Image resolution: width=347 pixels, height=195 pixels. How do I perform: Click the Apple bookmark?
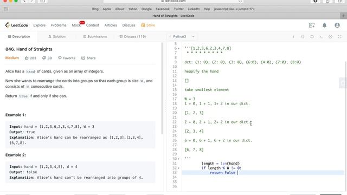tap(107, 9)
